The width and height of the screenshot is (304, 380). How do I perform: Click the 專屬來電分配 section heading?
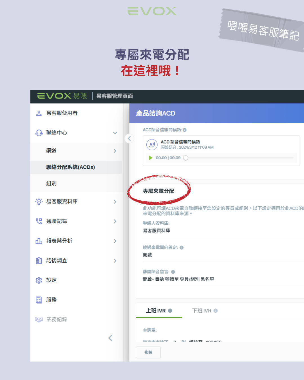158,191
